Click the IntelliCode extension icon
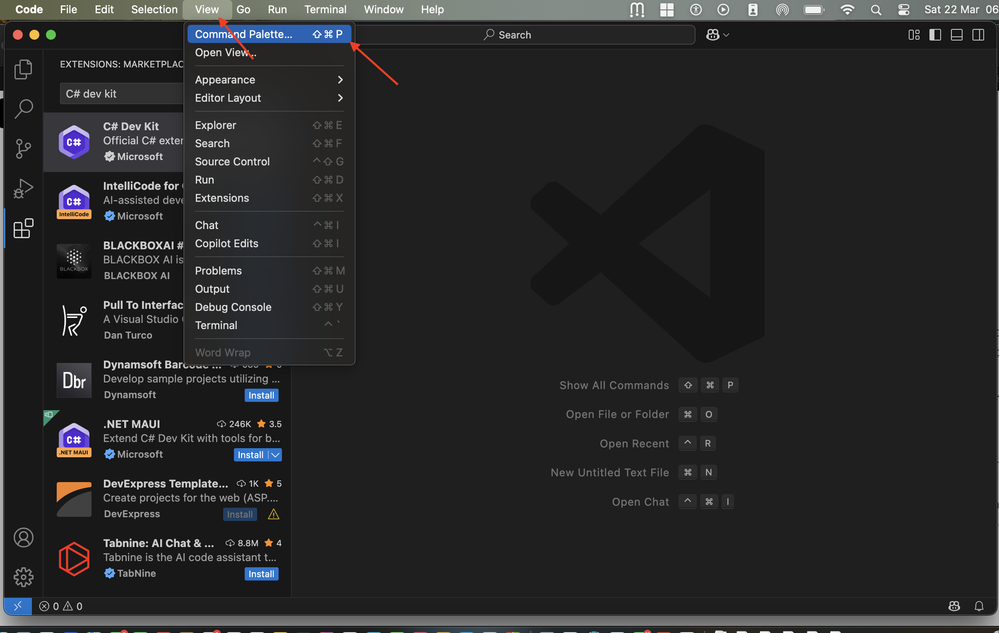 74,202
